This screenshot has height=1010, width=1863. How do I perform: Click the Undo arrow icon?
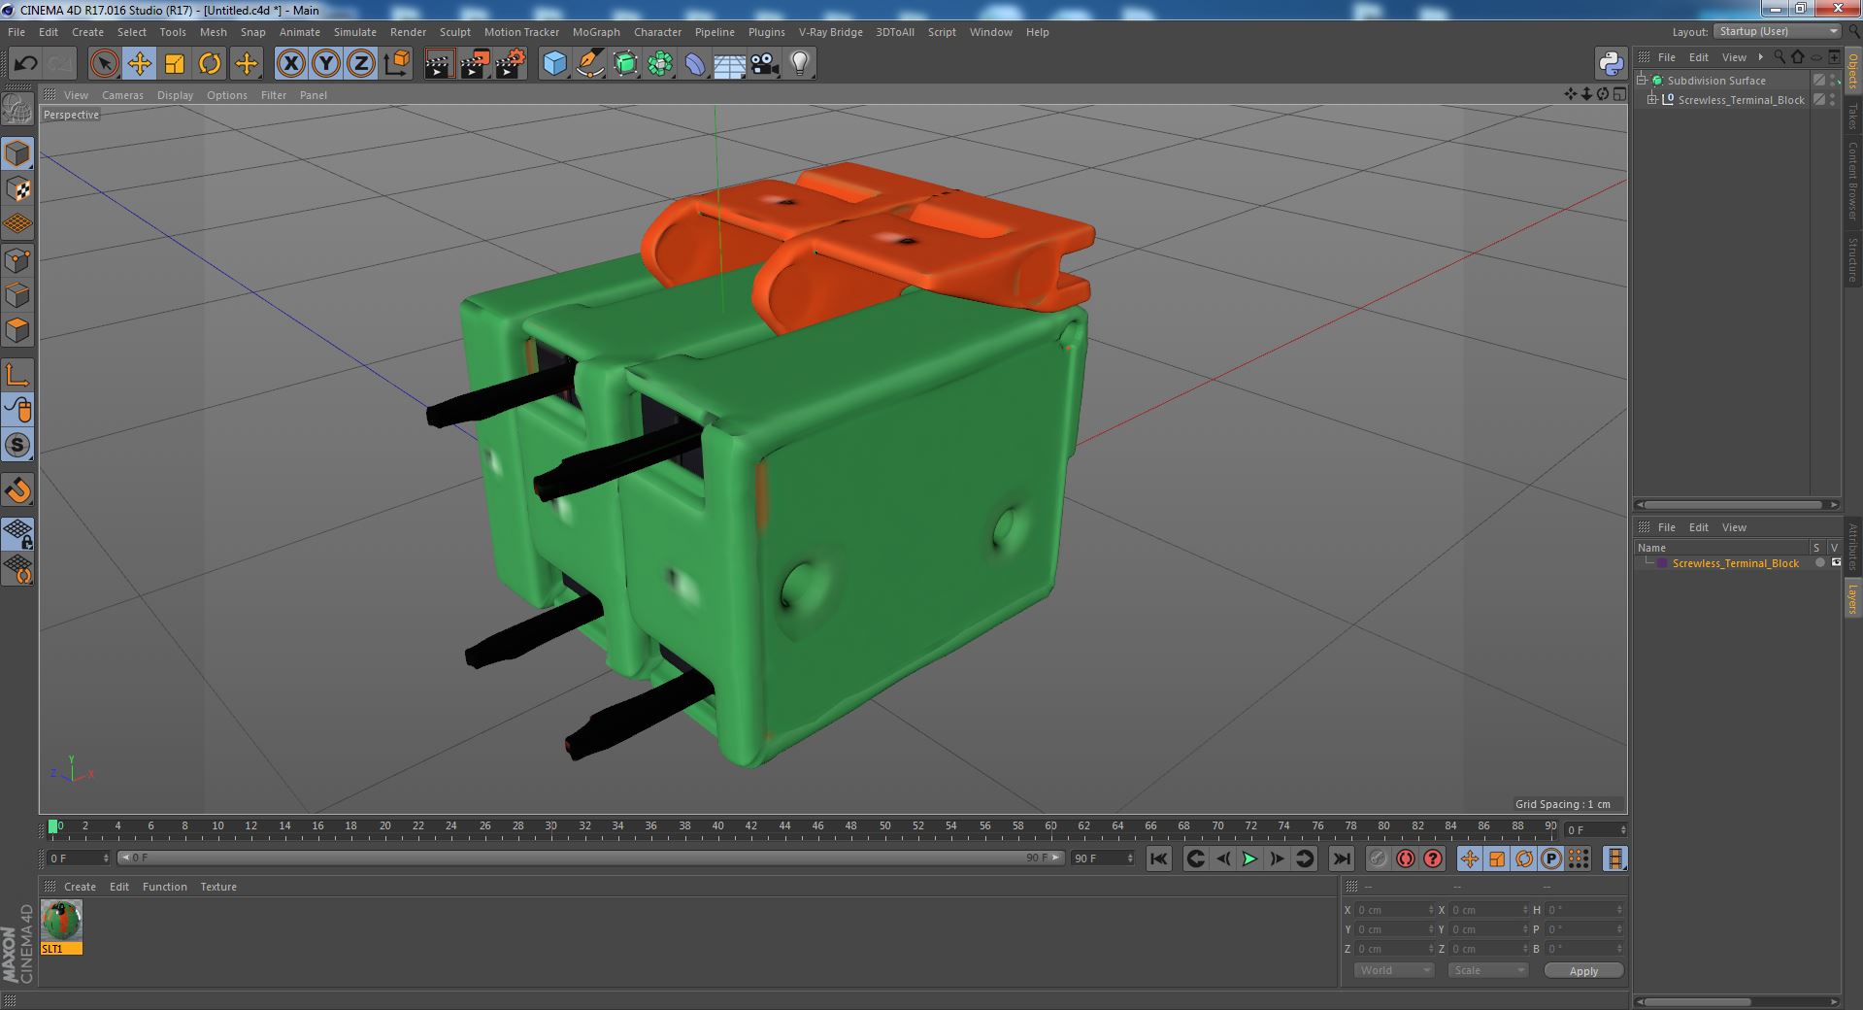click(x=25, y=64)
